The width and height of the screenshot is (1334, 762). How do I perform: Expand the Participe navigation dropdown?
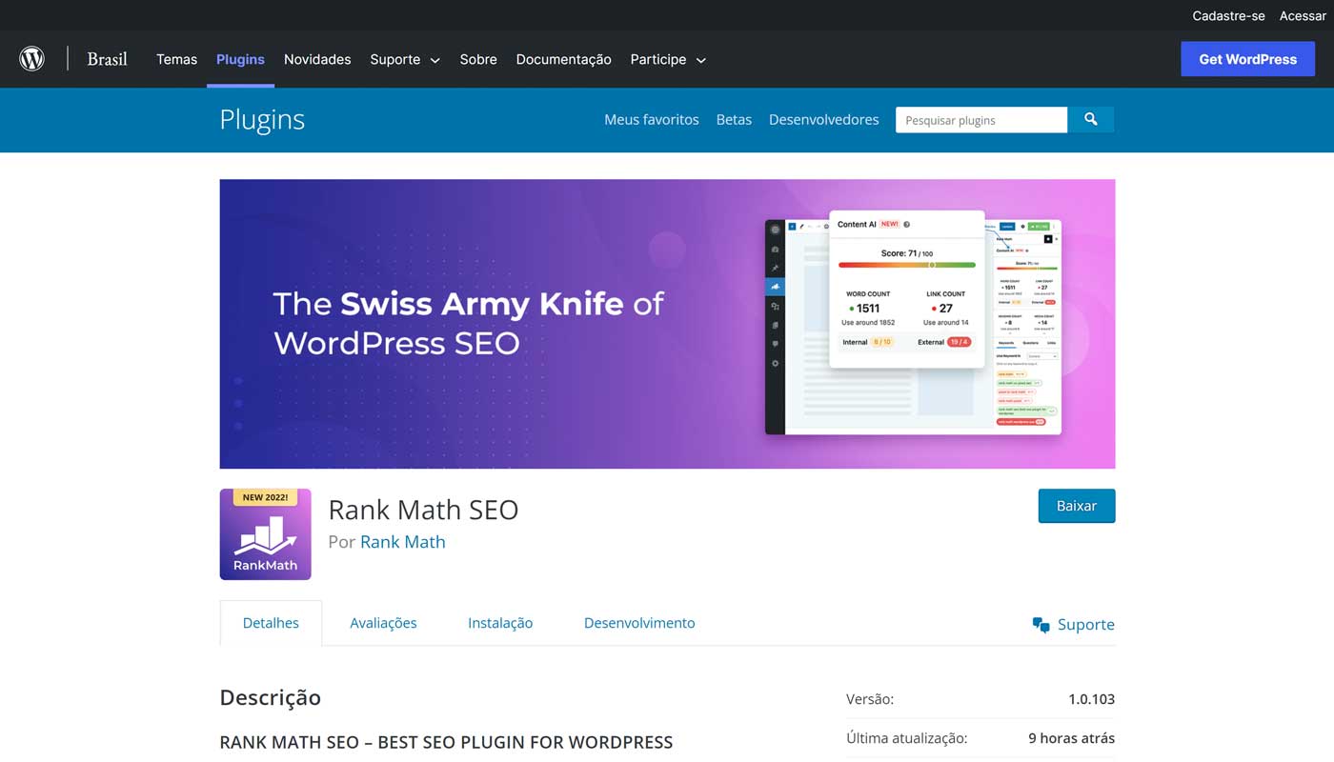(x=667, y=59)
